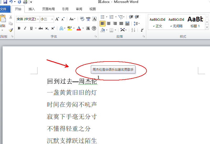Sort text with the A-Z icon
This screenshot has width=210, height=144.
[133, 30]
